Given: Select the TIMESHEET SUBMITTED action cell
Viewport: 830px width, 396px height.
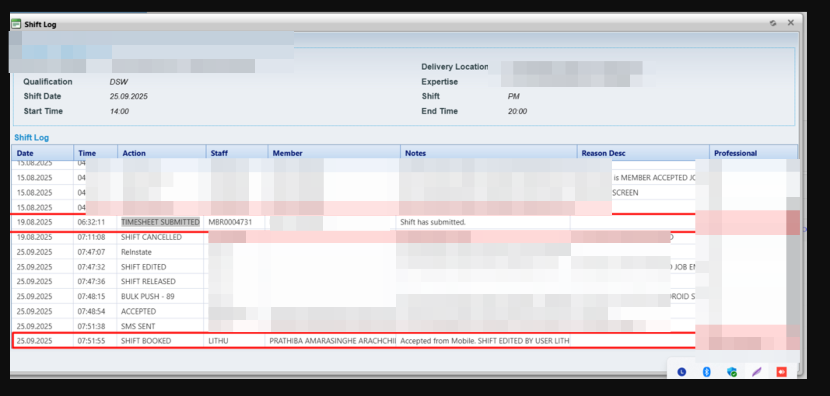Looking at the screenshot, I should (160, 222).
